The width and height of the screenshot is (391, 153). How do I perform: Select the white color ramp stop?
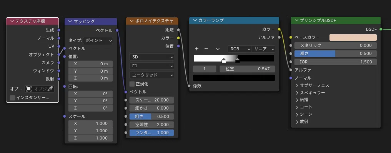click(224, 61)
